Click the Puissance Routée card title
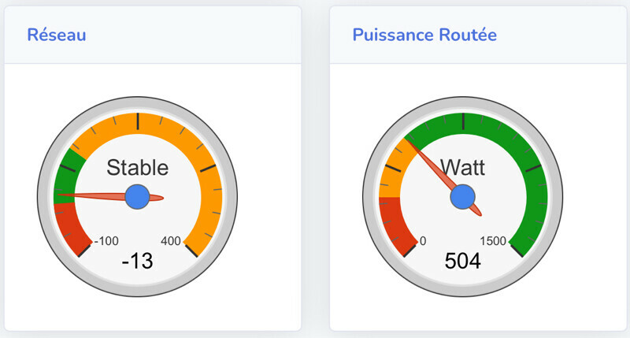This screenshot has width=630, height=338. [424, 35]
